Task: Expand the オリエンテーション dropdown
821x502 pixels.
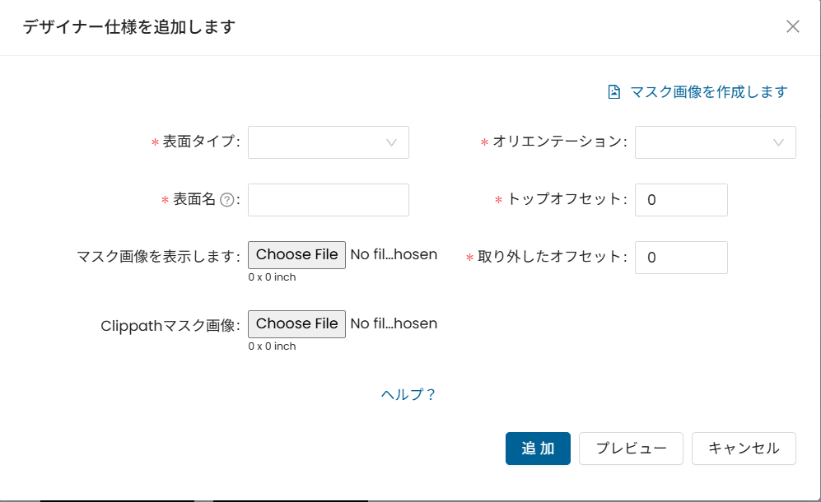Action: (x=716, y=142)
